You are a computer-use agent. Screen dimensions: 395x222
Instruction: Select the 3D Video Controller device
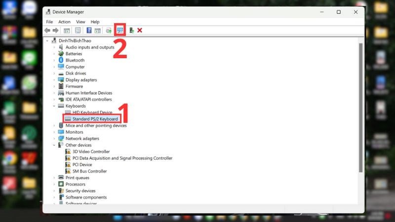[x=91, y=151]
